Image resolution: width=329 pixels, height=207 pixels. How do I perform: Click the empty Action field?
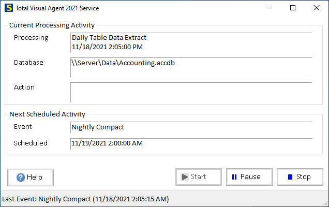click(x=191, y=92)
